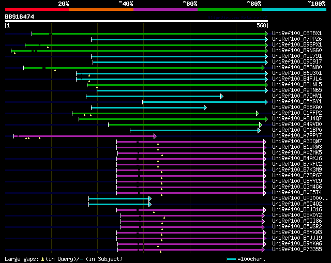
Task: Select the UniRef100_C7QP67 label
Action: coord(297,176)
